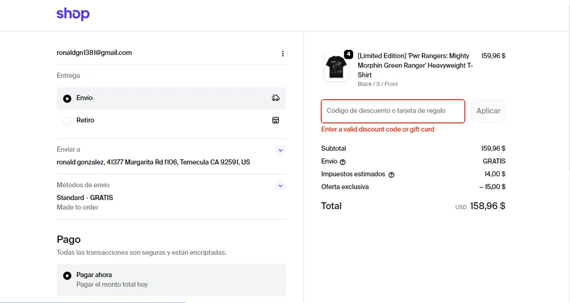The width and height of the screenshot is (570, 303).
Task: Expand the Enviar a address chevron
Action: click(280, 150)
